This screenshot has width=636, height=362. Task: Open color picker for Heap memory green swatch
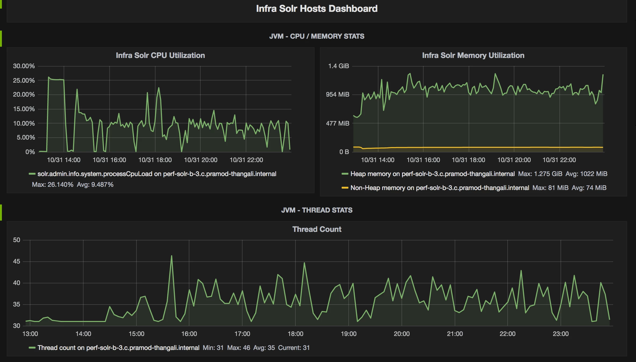[x=345, y=174]
